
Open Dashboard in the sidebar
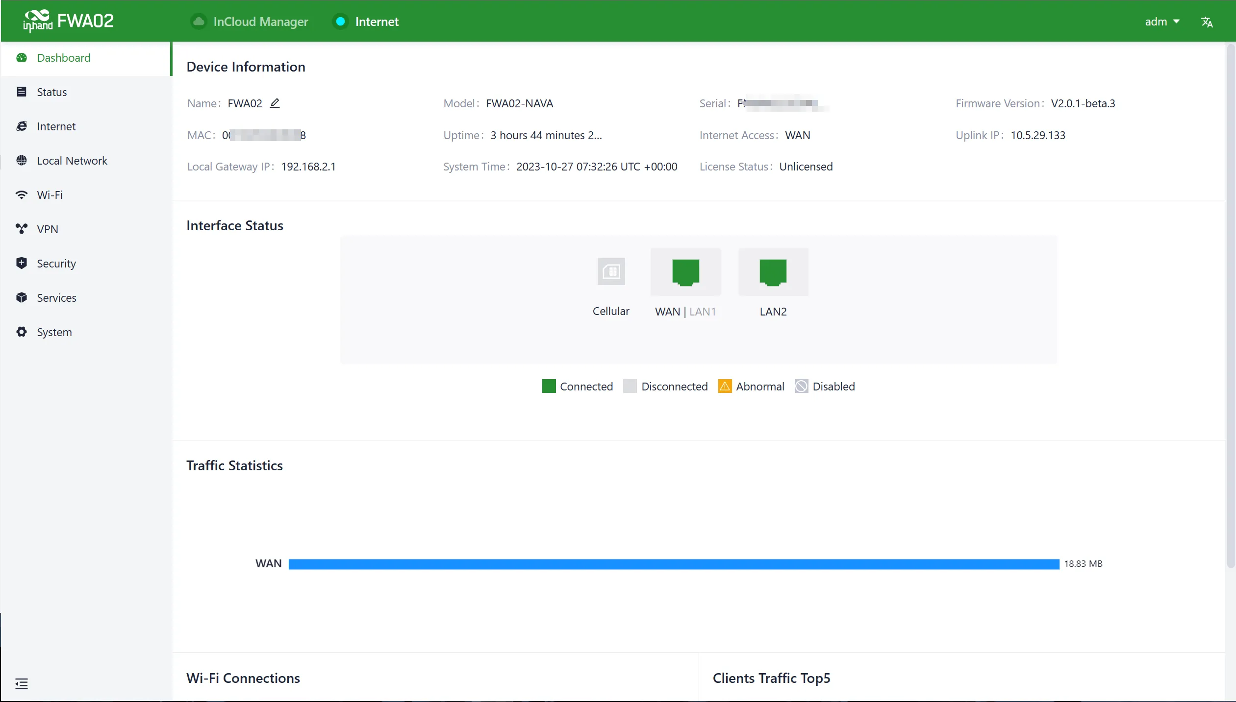(86, 58)
